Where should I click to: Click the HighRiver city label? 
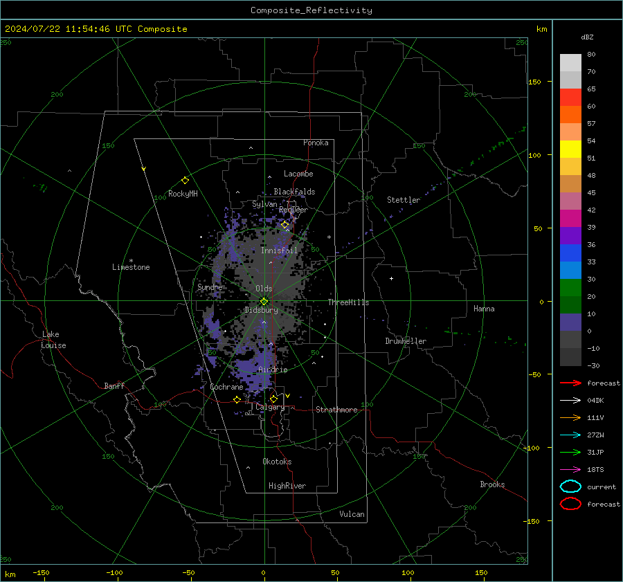point(287,486)
